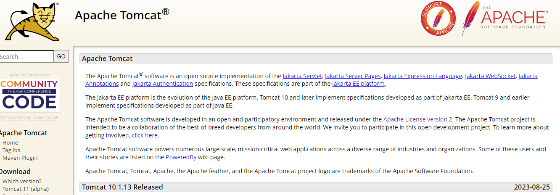Image resolution: width=560 pixels, height=195 pixels.
Task: Read the Apache License version 2
Action: [417, 119]
